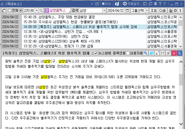Screen dimensions: 185x129
Task: Click the T font setting icon
Action: (160, 4)
